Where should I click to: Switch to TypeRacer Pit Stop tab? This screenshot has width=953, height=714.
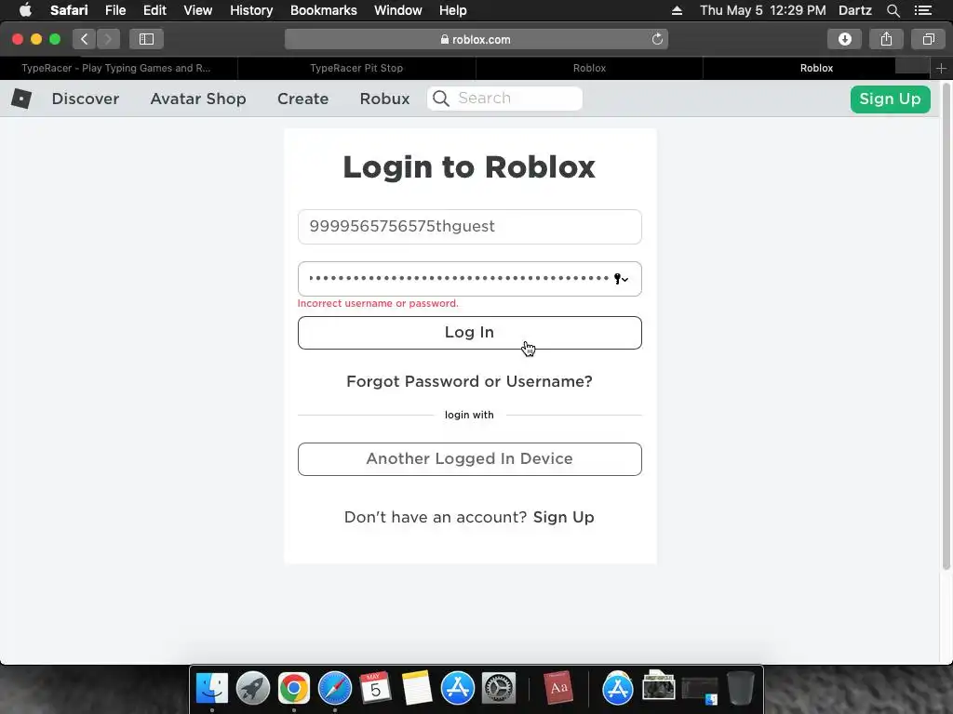click(x=356, y=68)
